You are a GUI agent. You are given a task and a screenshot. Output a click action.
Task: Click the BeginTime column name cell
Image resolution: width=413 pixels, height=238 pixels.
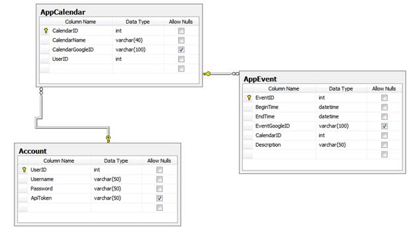point(284,107)
